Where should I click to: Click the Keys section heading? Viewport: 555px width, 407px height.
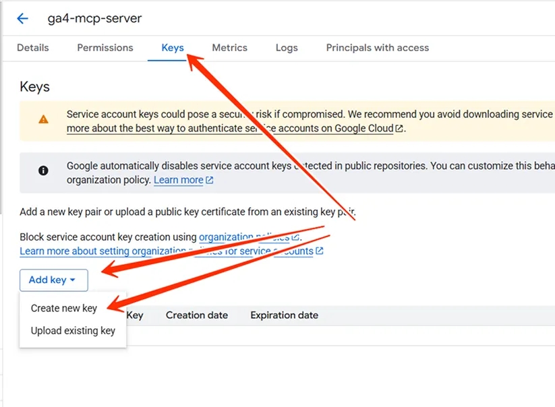(x=34, y=87)
